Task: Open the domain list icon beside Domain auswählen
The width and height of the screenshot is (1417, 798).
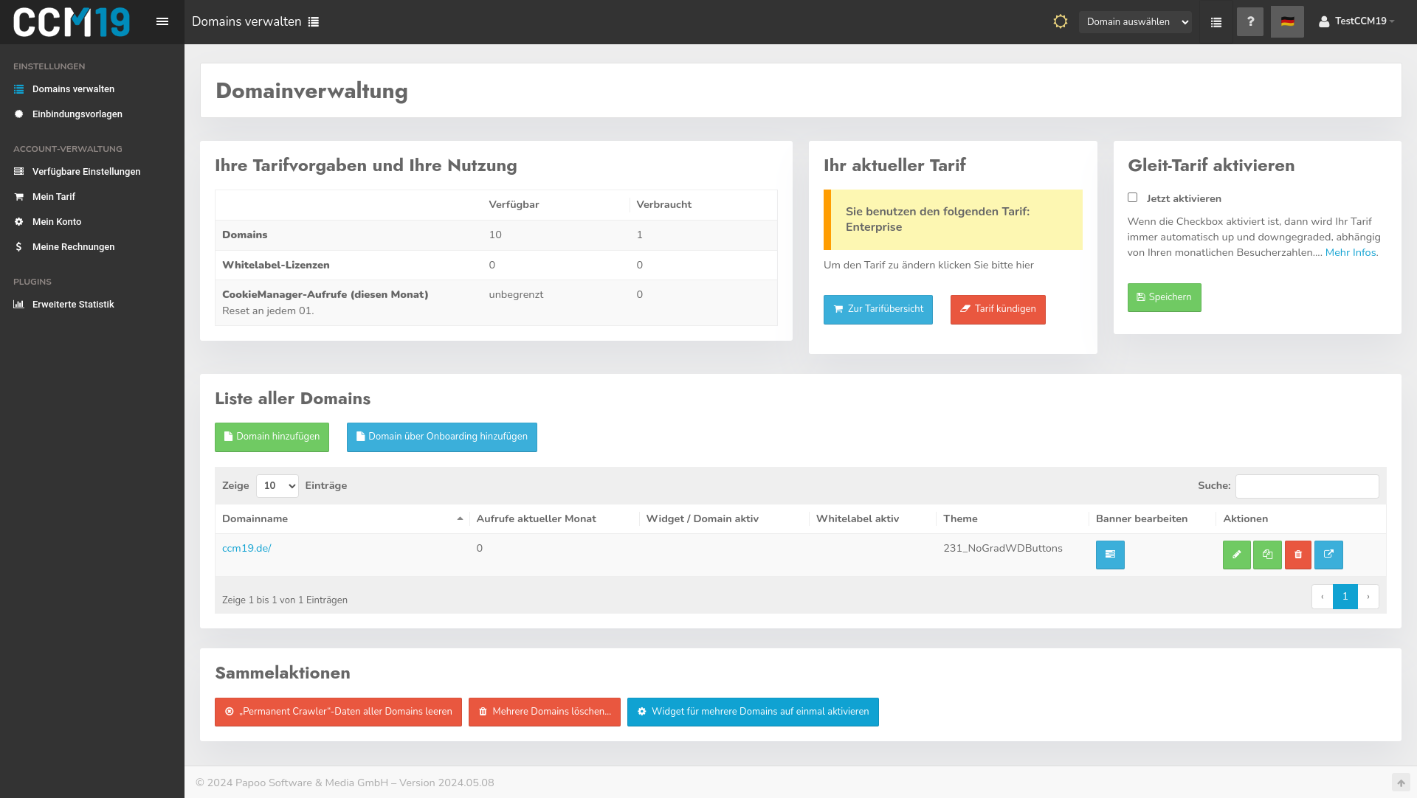Action: click(x=1216, y=21)
